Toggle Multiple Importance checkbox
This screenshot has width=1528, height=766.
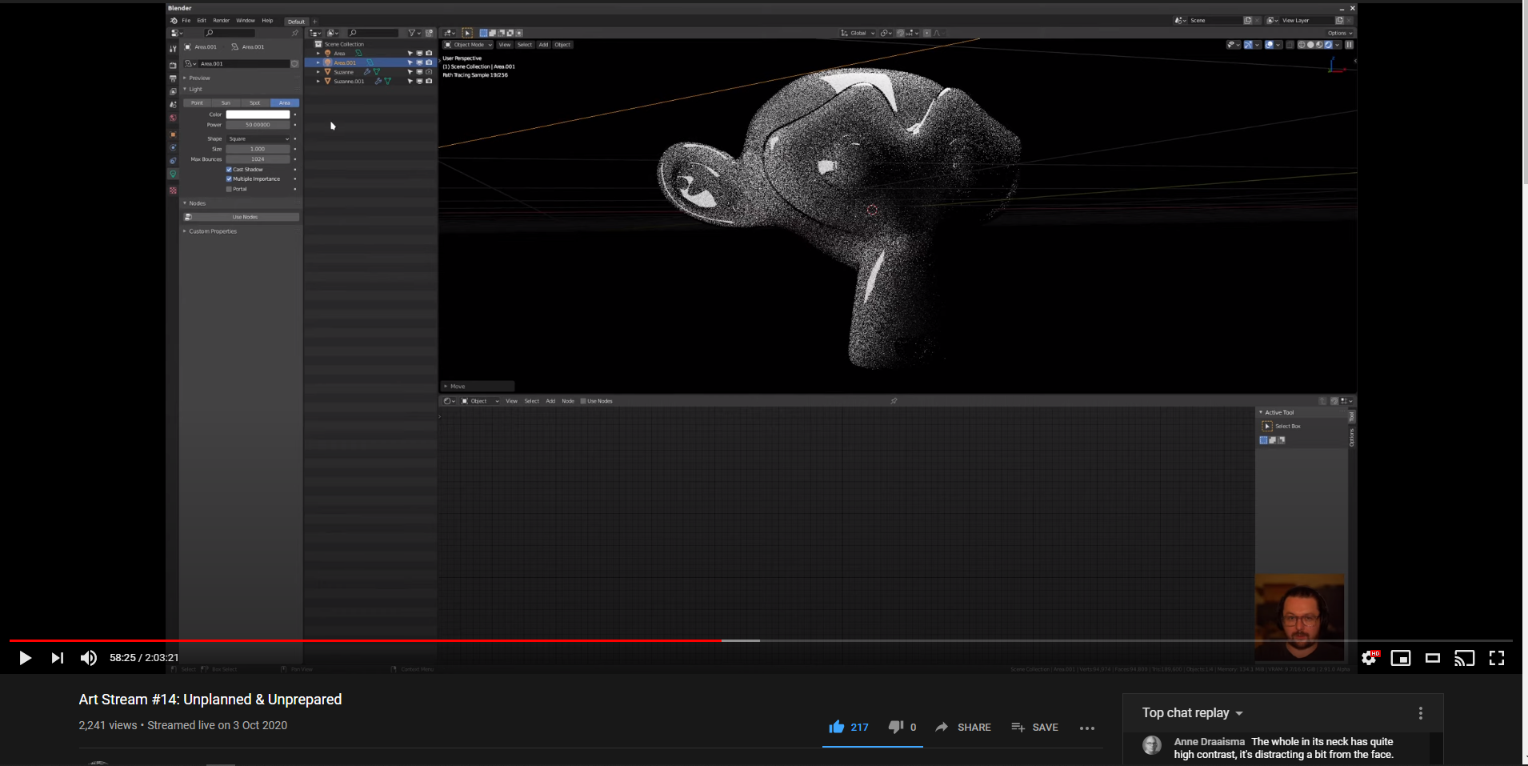coord(229,178)
